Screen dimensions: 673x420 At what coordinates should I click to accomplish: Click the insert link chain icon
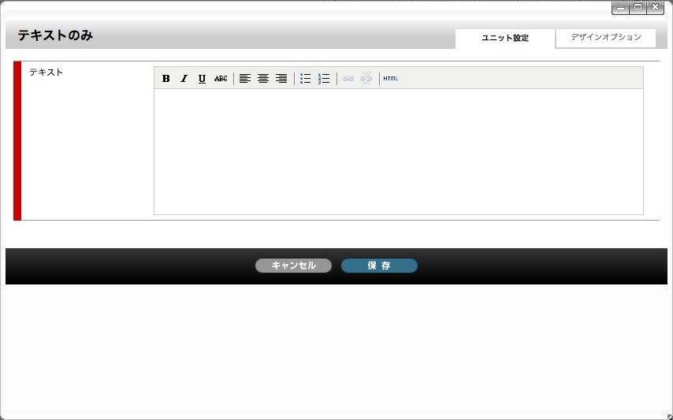(348, 79)
